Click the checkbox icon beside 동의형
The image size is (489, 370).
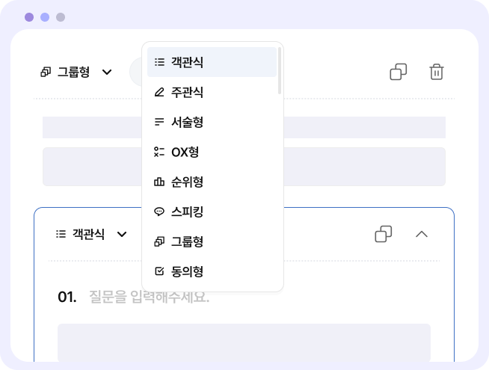pos(159,271)
